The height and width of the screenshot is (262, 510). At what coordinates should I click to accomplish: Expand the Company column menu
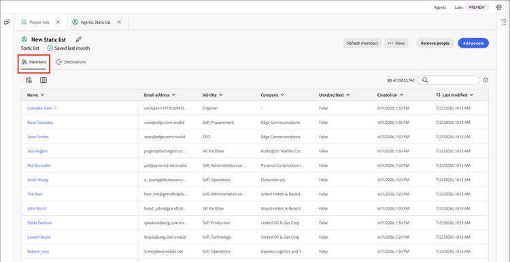(x=282, y=95)
